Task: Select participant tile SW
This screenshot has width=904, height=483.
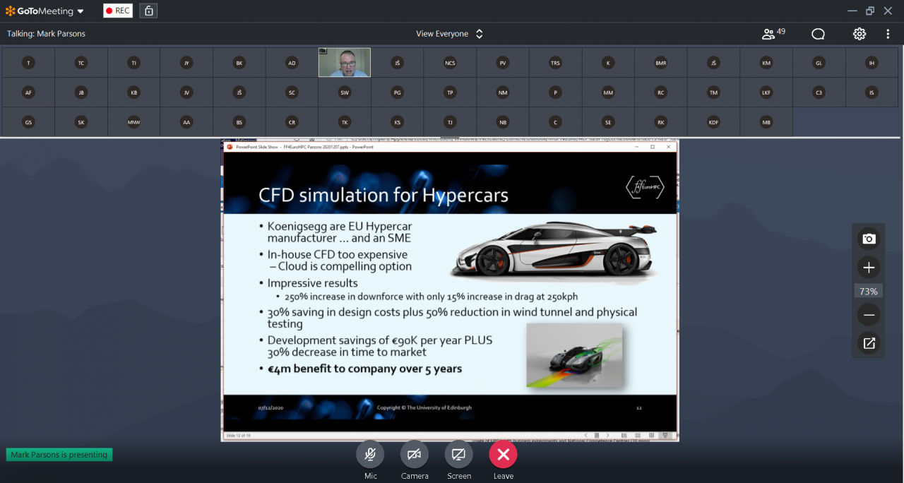Action: [345, 93]
